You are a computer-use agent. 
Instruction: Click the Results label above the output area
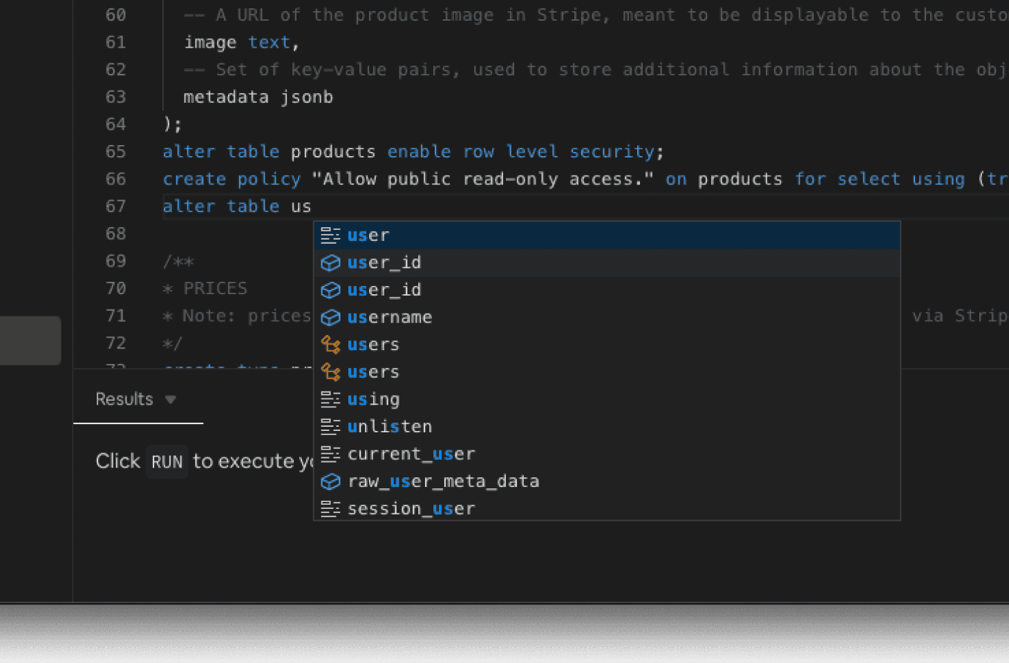124,399
